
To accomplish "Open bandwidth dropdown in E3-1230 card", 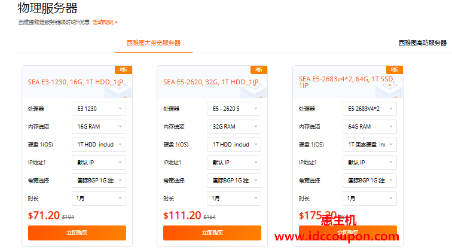I will coord(99,181).
